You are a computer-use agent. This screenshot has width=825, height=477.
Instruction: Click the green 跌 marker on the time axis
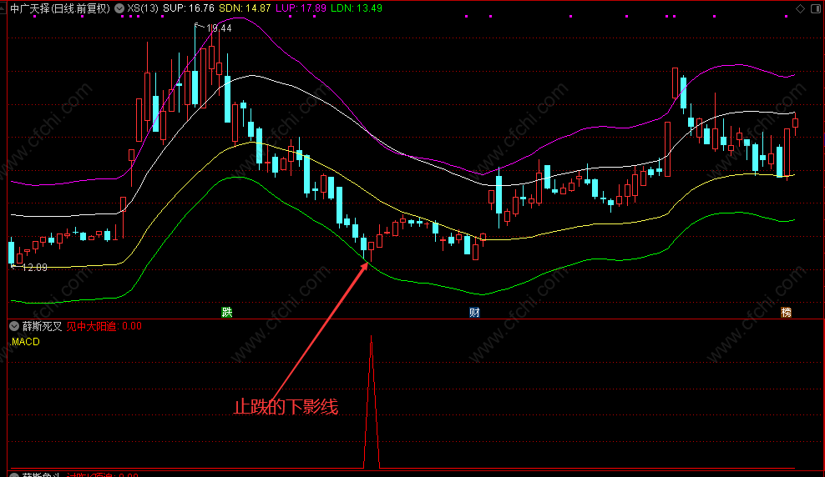tap(227, 313)
